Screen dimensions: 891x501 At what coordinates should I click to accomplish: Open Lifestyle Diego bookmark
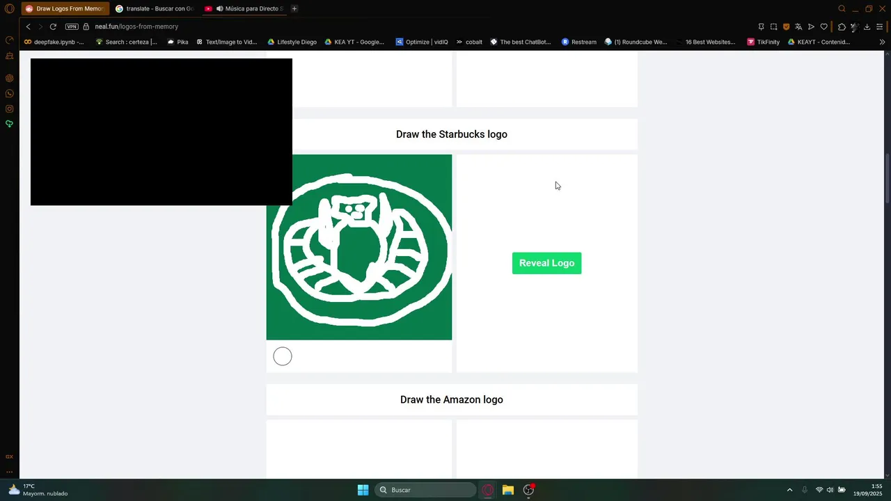(292, 42)
